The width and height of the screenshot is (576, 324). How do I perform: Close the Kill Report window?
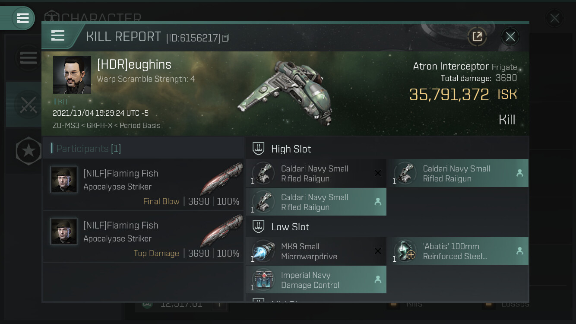(x=510, y=37)
